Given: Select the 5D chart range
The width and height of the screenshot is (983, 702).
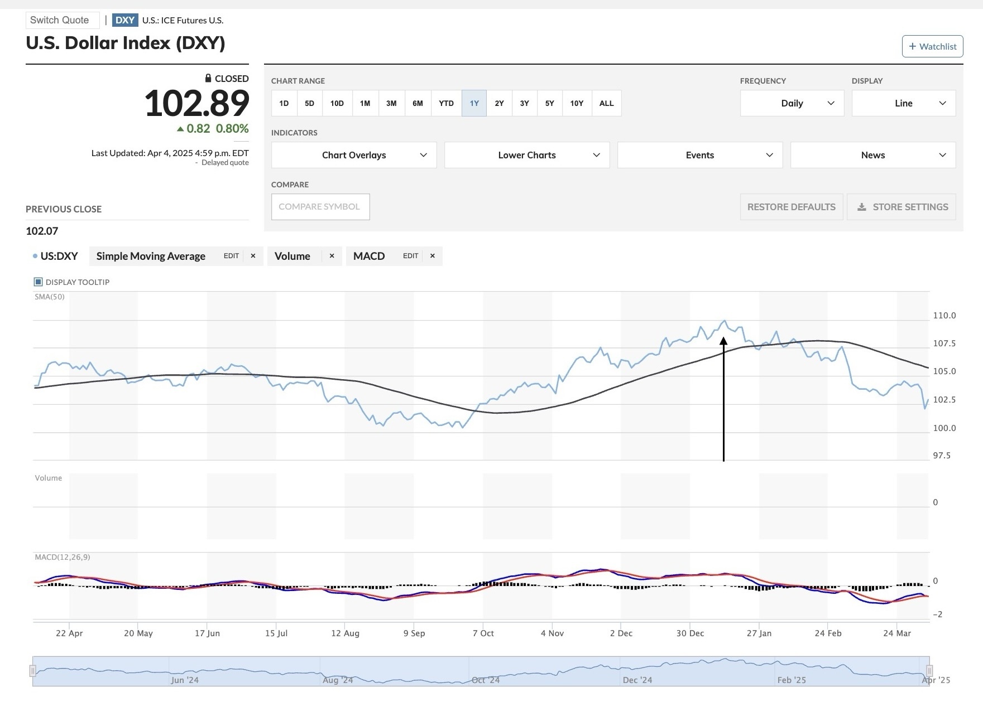Looking at the screenshot, I should [310, 103].
